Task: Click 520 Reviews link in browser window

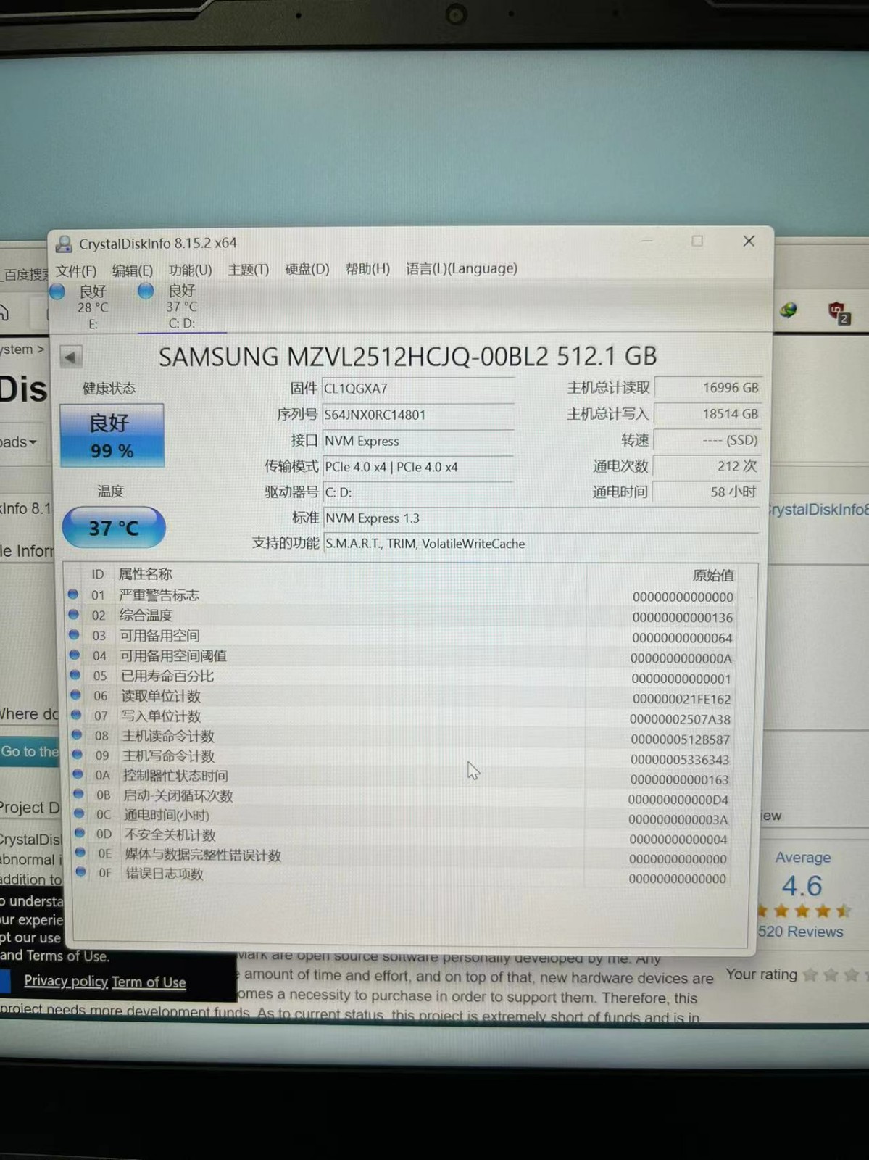Action: pos(800,932)
